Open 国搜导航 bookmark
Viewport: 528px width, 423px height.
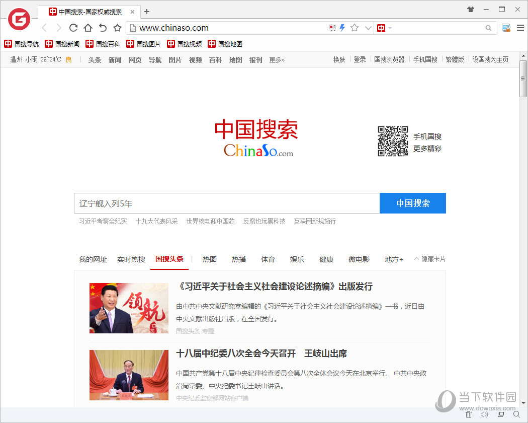[x=21, y=44]
